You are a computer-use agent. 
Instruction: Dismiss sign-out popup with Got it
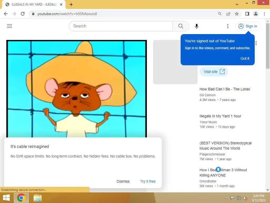[245, 58]
